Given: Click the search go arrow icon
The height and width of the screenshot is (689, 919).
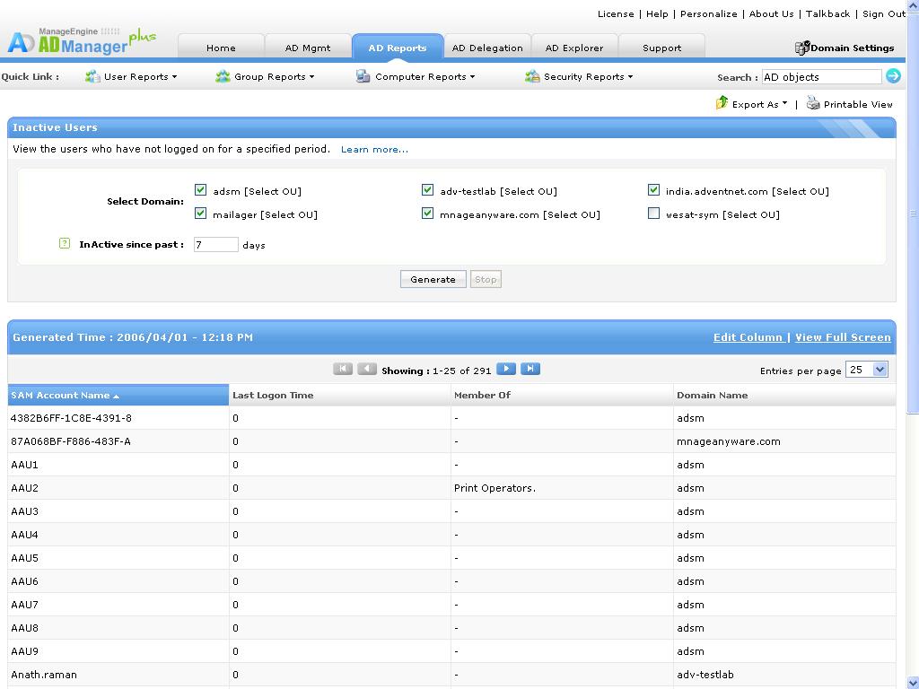Looking at the screenshot, I should tap(893, 75).
